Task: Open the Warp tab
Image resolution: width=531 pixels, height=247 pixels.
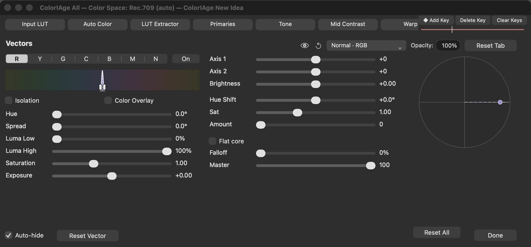Action: click(x=399, y=24)
